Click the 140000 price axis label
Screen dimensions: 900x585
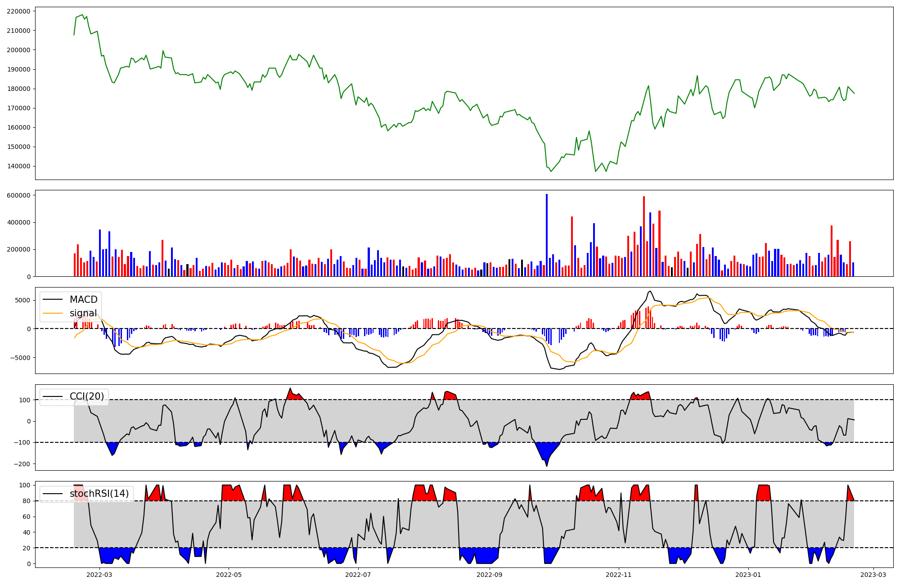pyautogui.click(x=19, y=166)
